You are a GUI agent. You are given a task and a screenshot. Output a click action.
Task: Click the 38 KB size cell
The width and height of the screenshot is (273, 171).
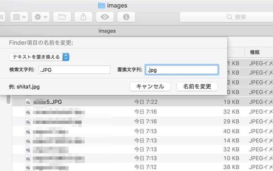click(x=232, y=167)
